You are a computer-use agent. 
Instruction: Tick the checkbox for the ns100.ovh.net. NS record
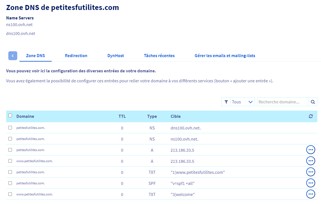tap(10, 139)
